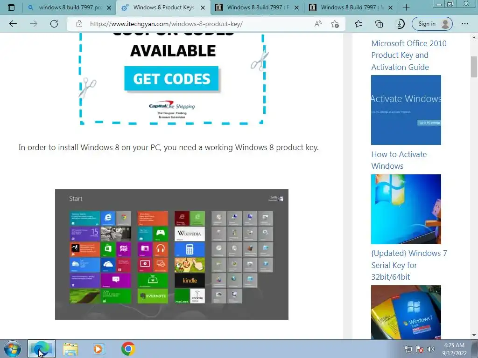Click the scrollbar down arrow

point(474,335)
